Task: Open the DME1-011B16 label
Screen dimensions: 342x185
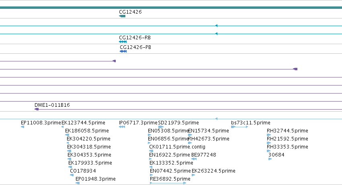Action: coord(52,105)
